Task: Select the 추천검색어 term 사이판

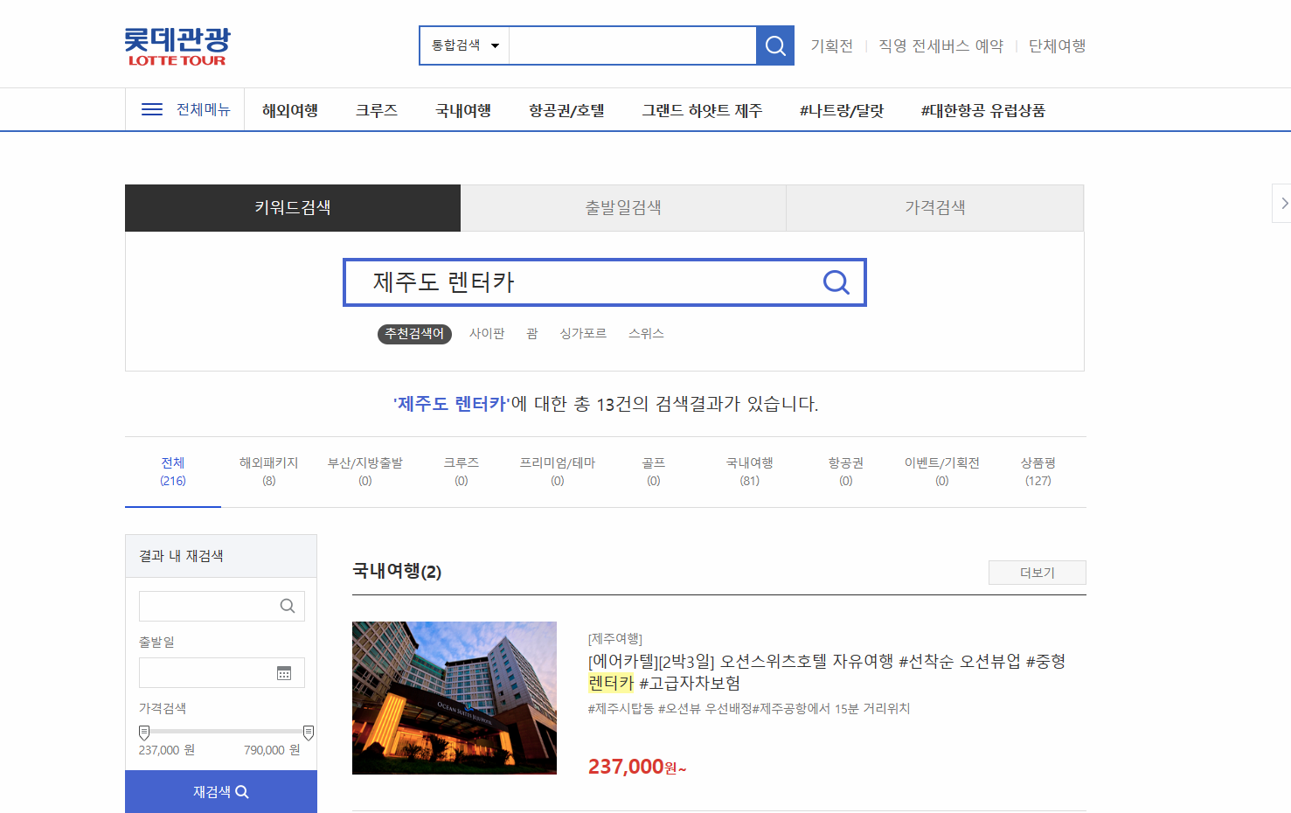Action: [x=487, y=333]
